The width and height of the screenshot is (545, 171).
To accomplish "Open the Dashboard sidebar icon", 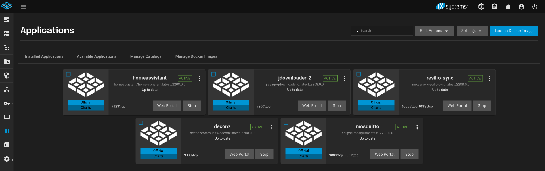I will point(7,20).
